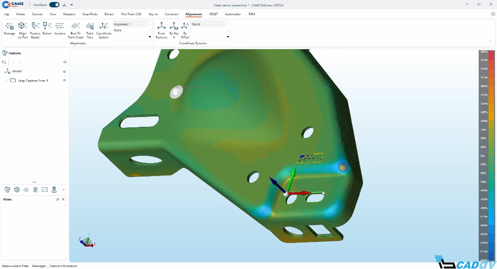The height and width of the screenshot is (269, 497).
Task: Select Leap Capture Scan 1 tree item
Action: pos(32,81)
